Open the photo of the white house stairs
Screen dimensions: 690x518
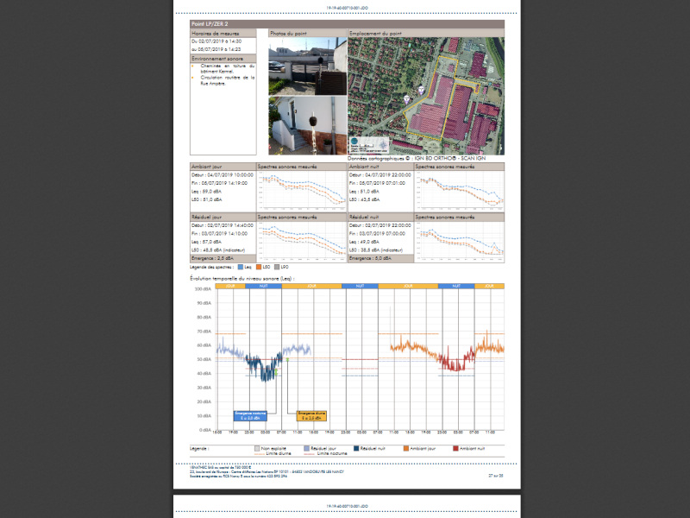308,125
